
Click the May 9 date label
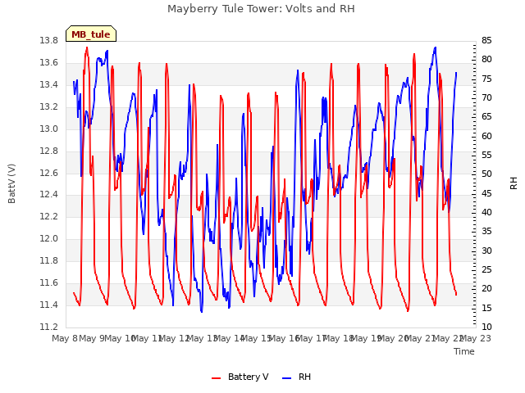[92, 338]
